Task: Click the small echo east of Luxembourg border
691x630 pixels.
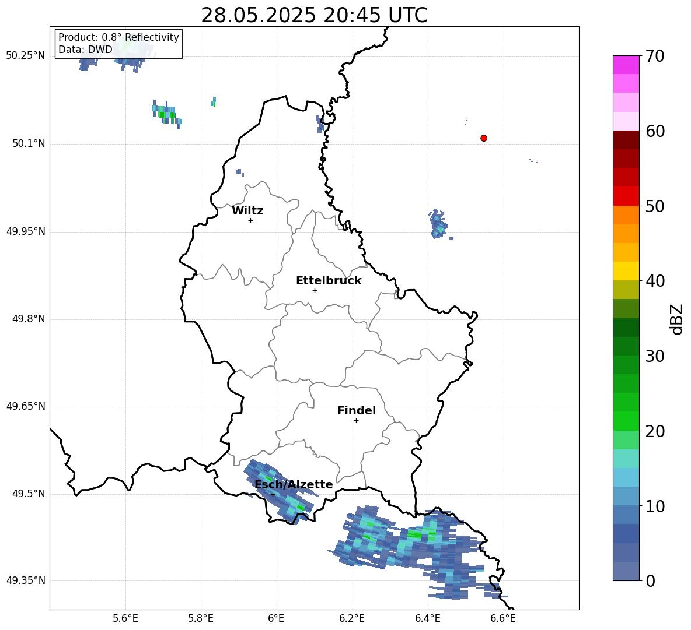Action: (438, 224)
